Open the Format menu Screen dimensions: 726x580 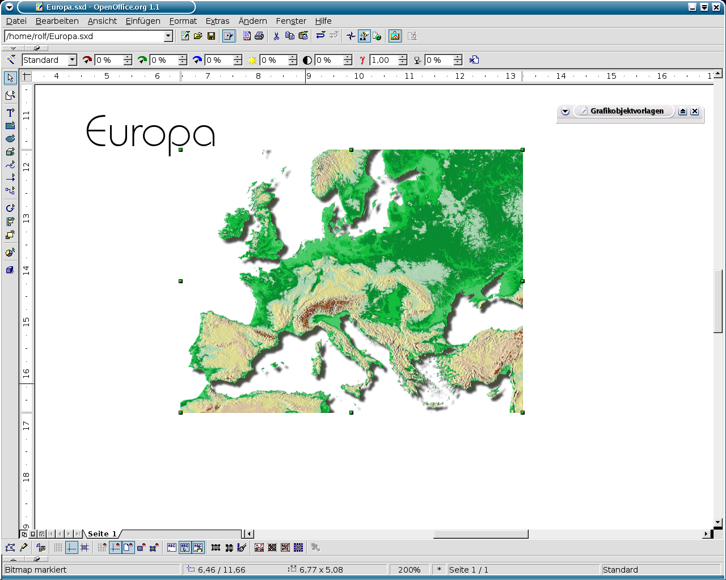pos(183,21)
